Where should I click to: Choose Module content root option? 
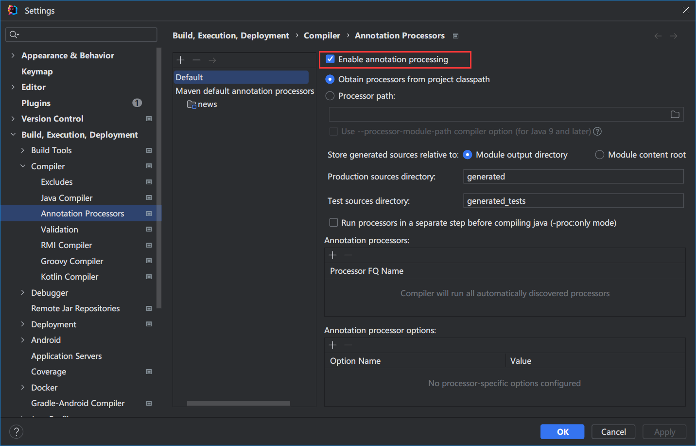point(600,155)
